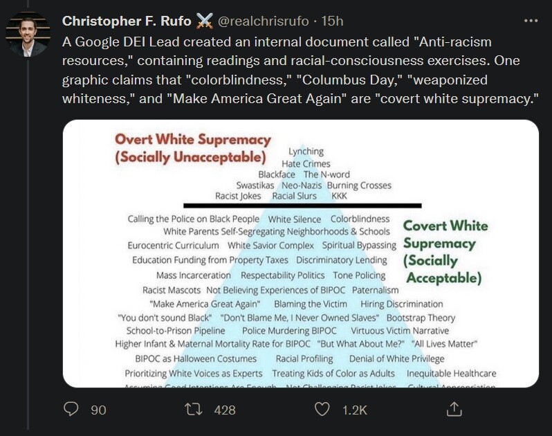Click the crossed swords emoji beside the name
The height and width of the screenshot is (436, 552).
[204, 21]
